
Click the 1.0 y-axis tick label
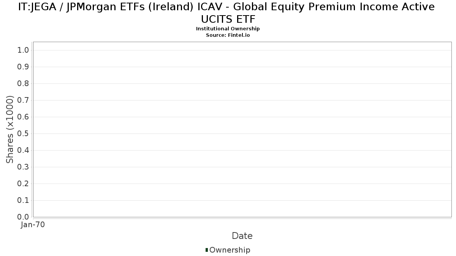23,50
